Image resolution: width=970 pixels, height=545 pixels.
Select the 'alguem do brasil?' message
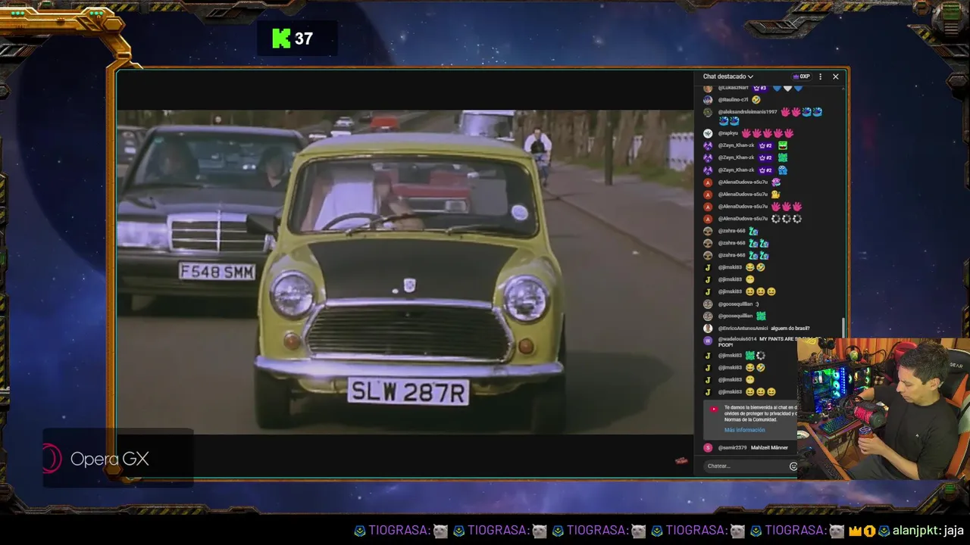(x=792, y=329)
